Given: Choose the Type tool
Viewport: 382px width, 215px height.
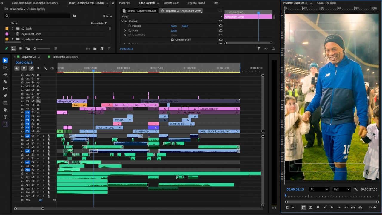Looking at the screenshot, I should coord(5,117).
